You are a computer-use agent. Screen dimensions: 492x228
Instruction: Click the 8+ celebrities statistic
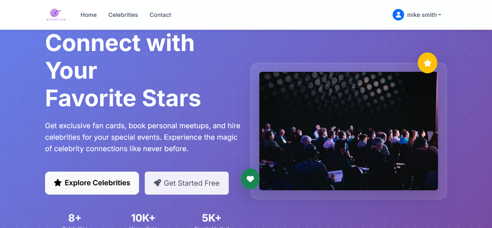[x=75, y=218]
